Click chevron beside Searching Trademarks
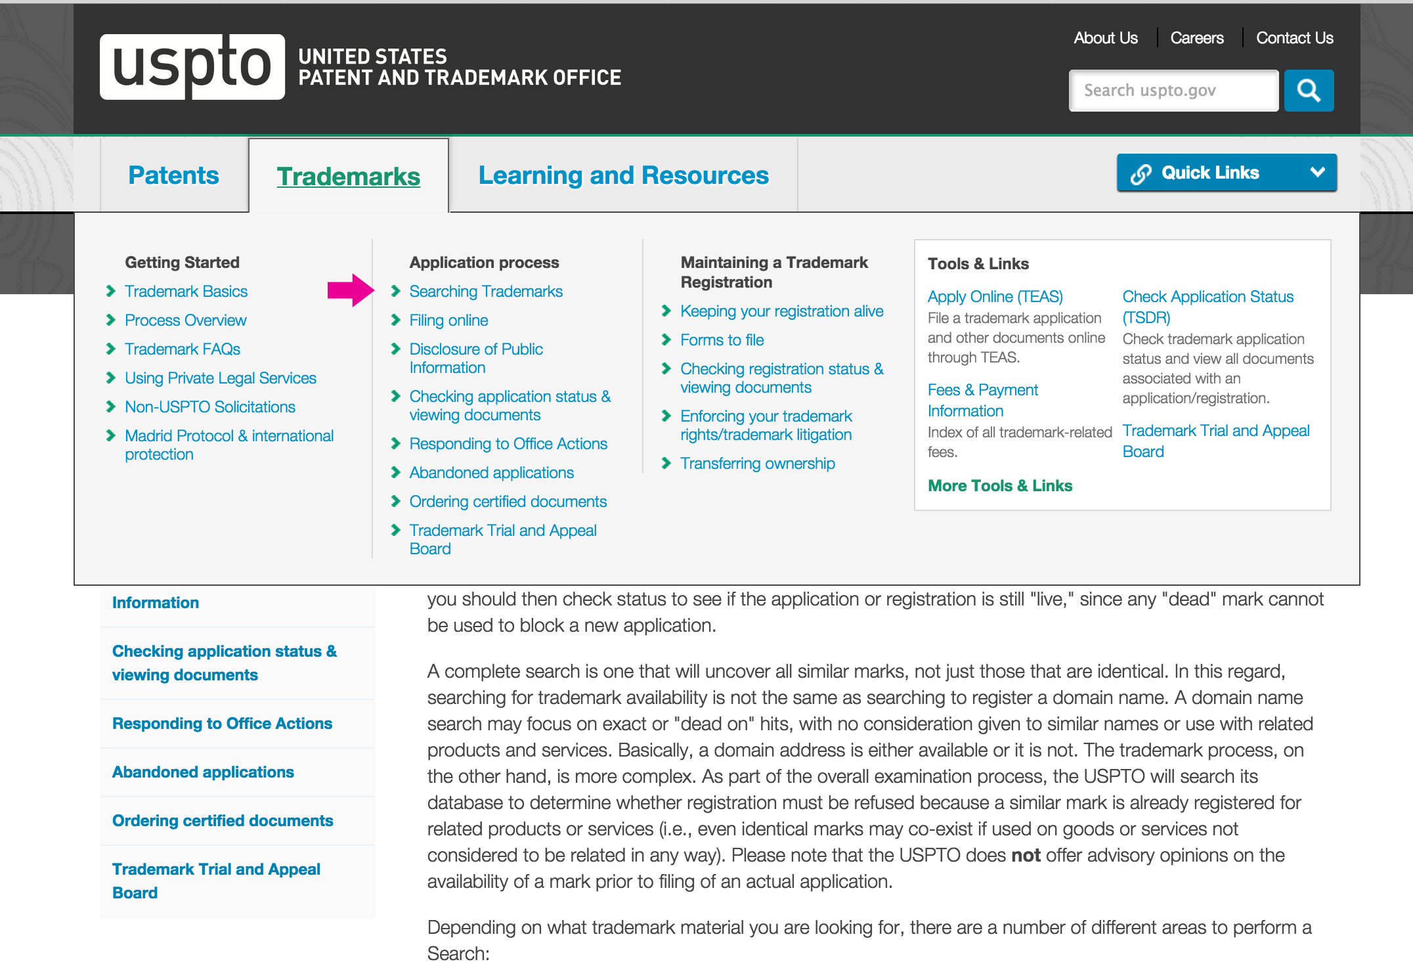 tap(395, 291)
